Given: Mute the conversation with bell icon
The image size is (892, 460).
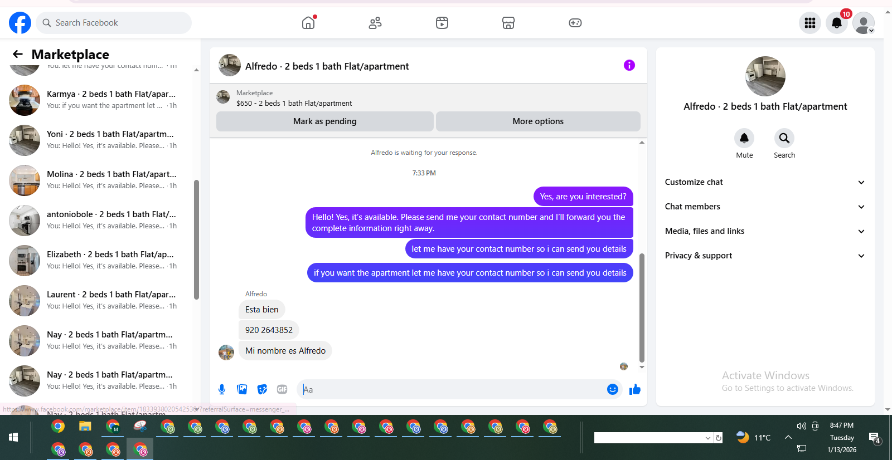Looking at the screenshot, I should [744, 138].
